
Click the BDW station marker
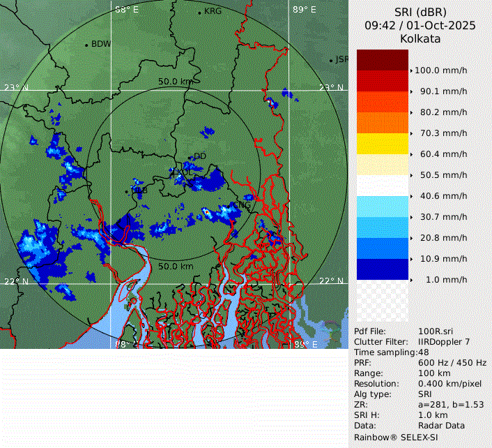coord(87,45)
